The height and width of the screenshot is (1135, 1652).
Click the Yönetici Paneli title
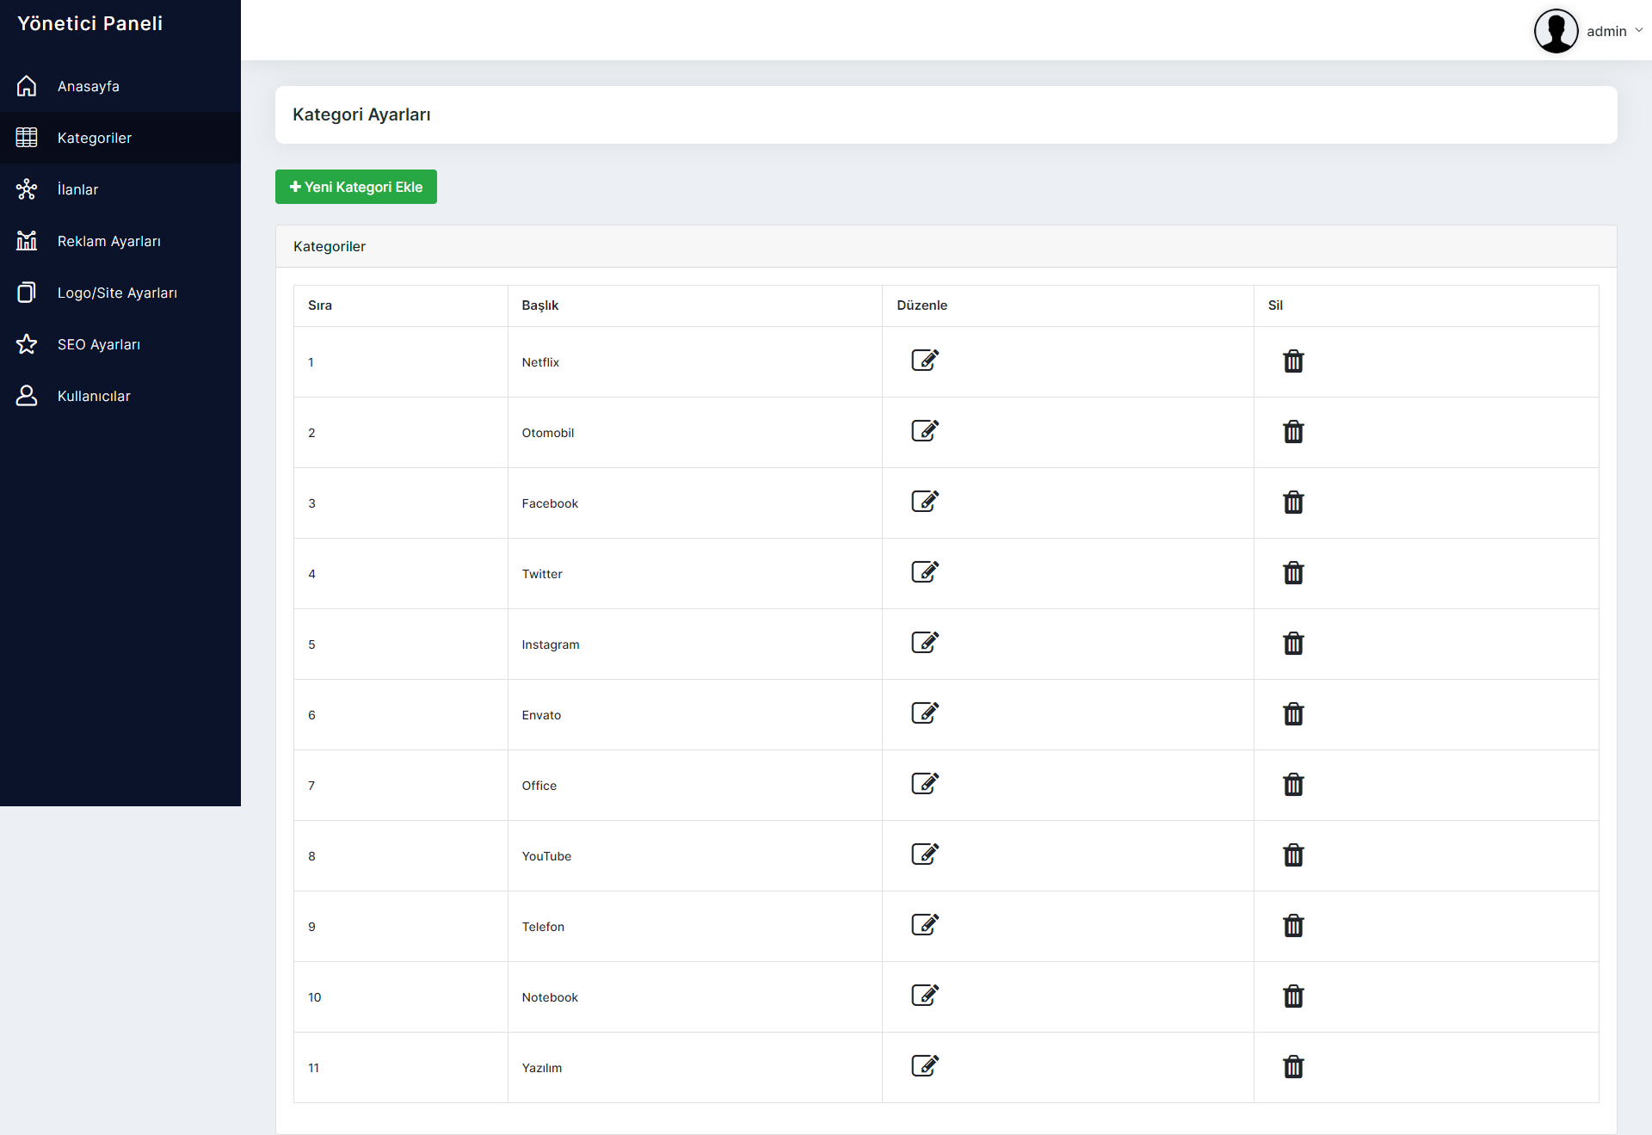pyautogui.click(x=90, y=23)
